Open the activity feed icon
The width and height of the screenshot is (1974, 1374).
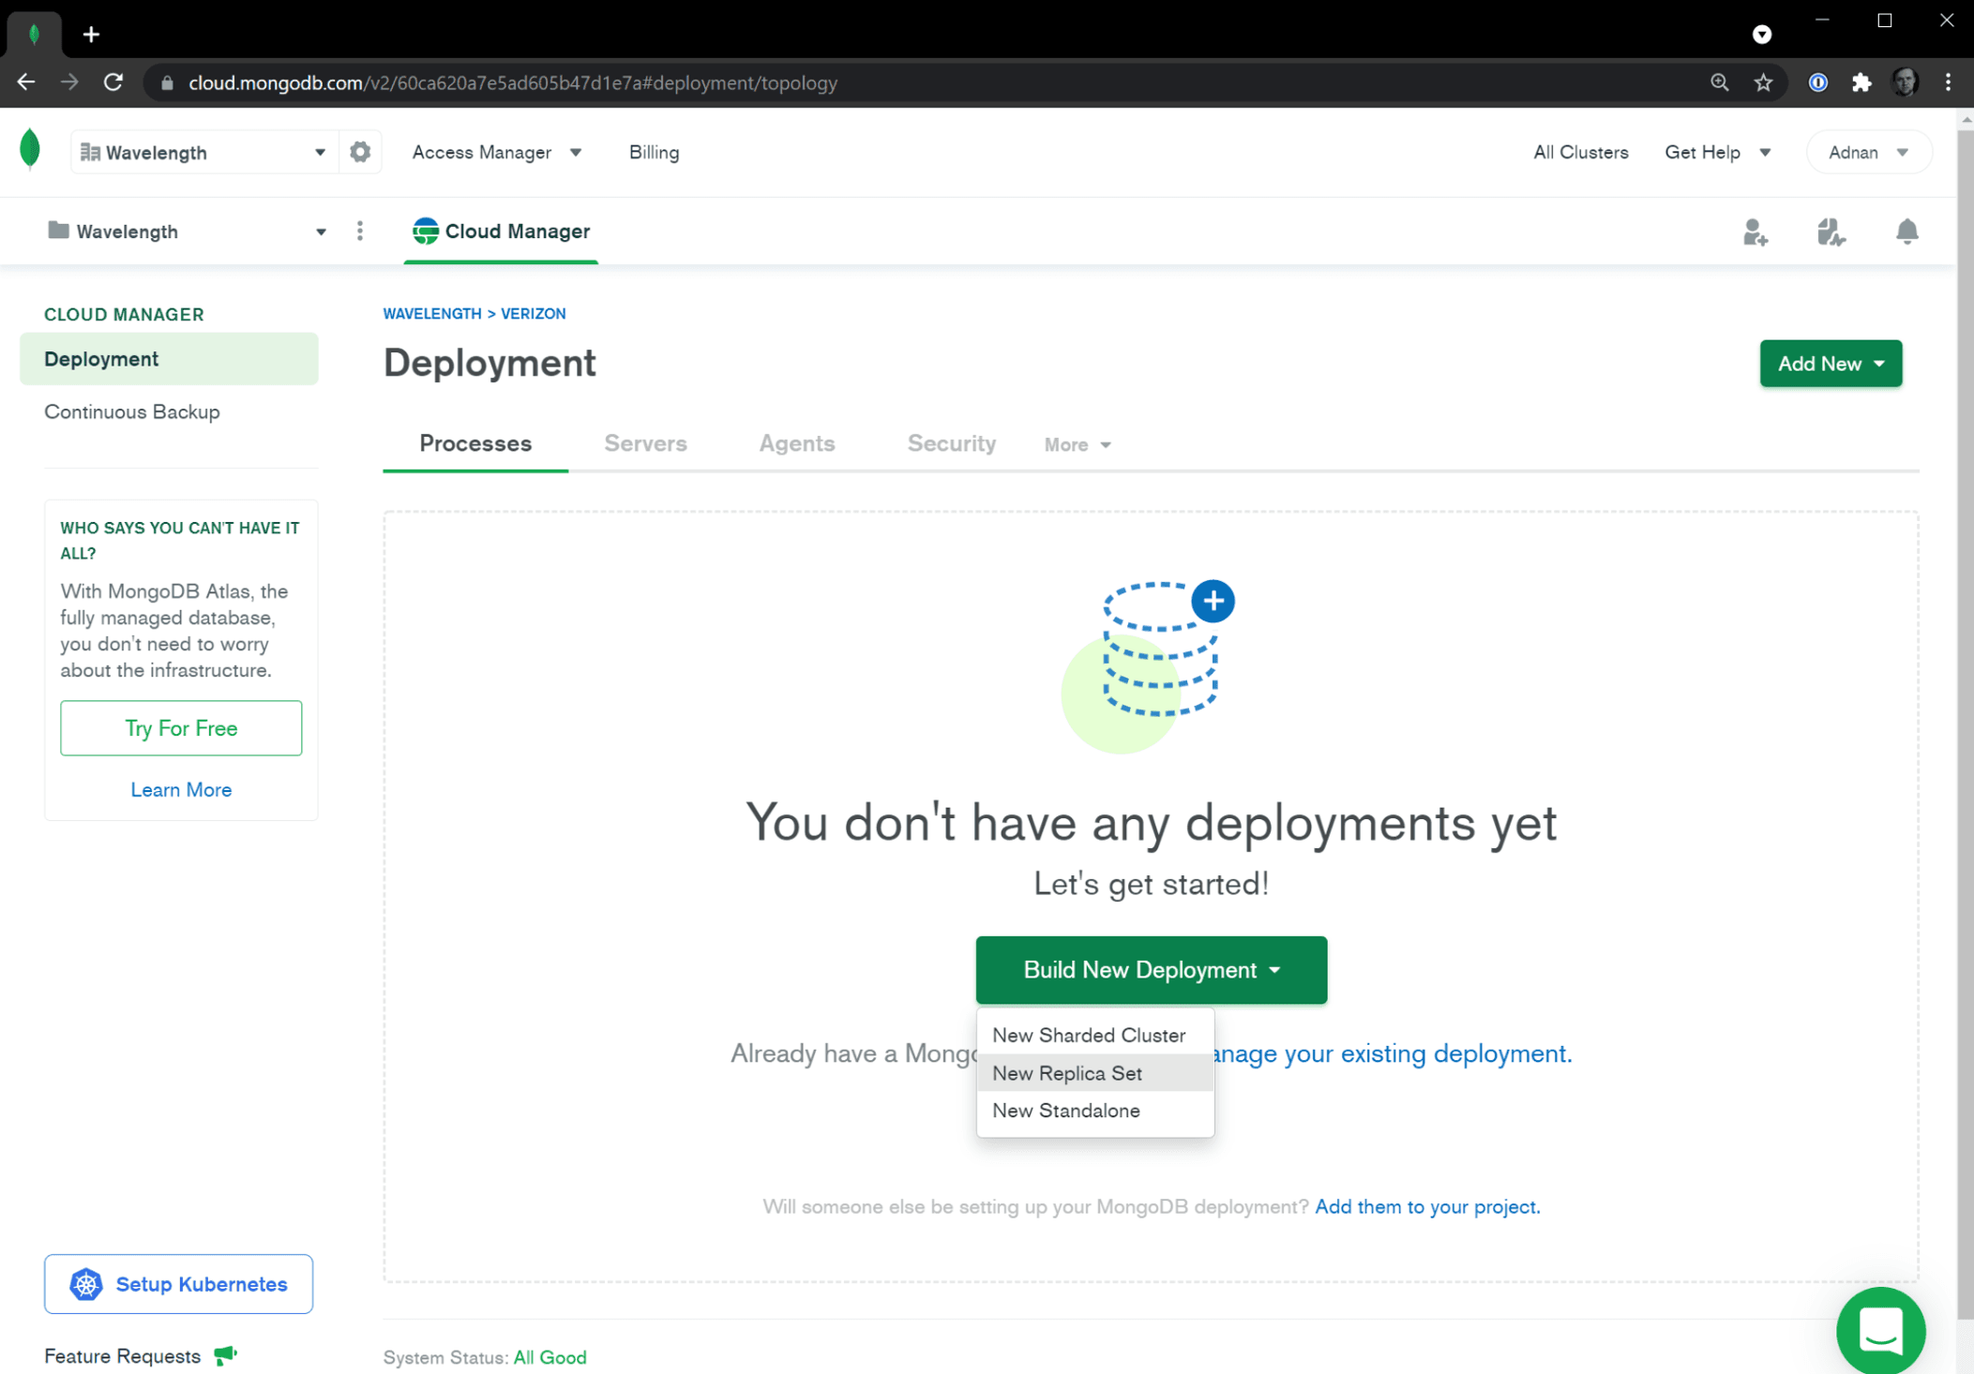1830,231
